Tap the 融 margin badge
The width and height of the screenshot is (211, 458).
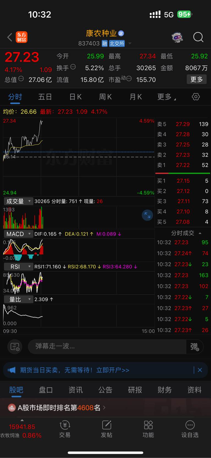[x=104, y=43]
